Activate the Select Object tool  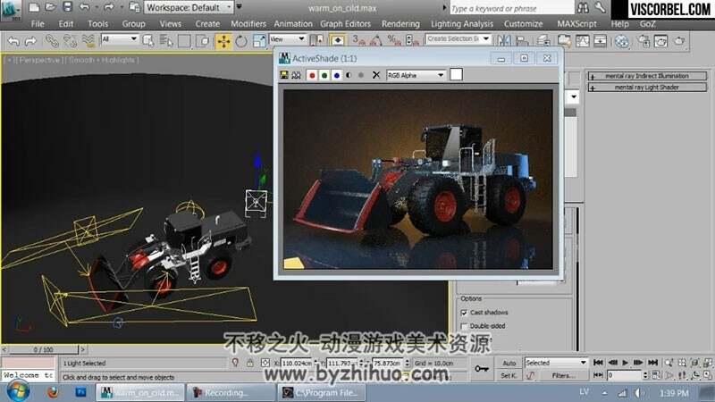pos(148,41)
